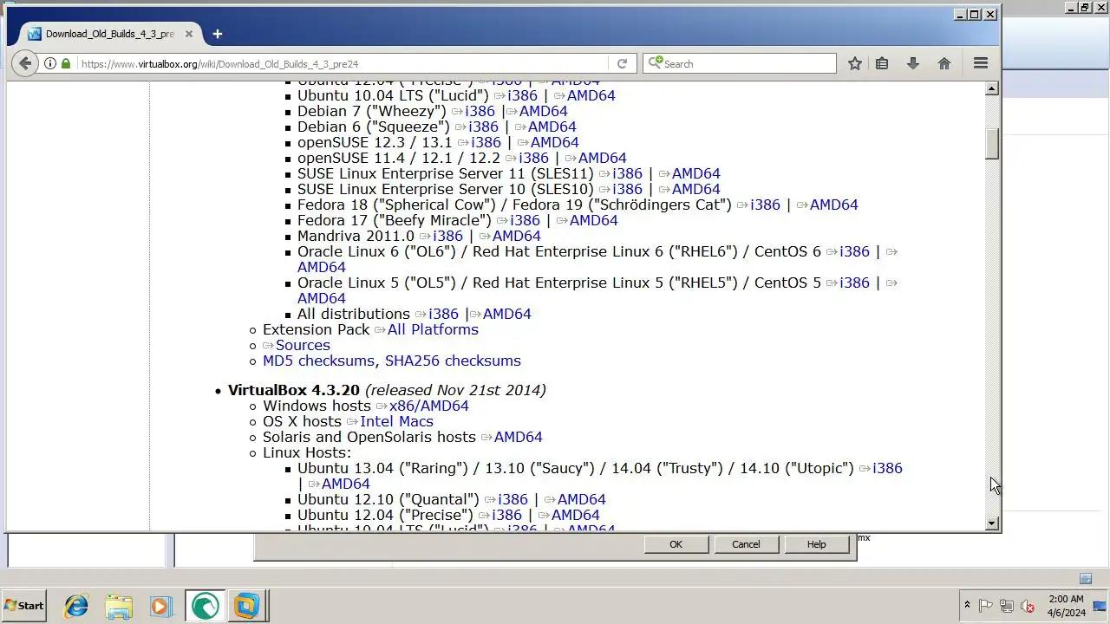Open the Firefox hamburger menu
Viewport: 1110px width, 624px height.
(x=981, y=63)
